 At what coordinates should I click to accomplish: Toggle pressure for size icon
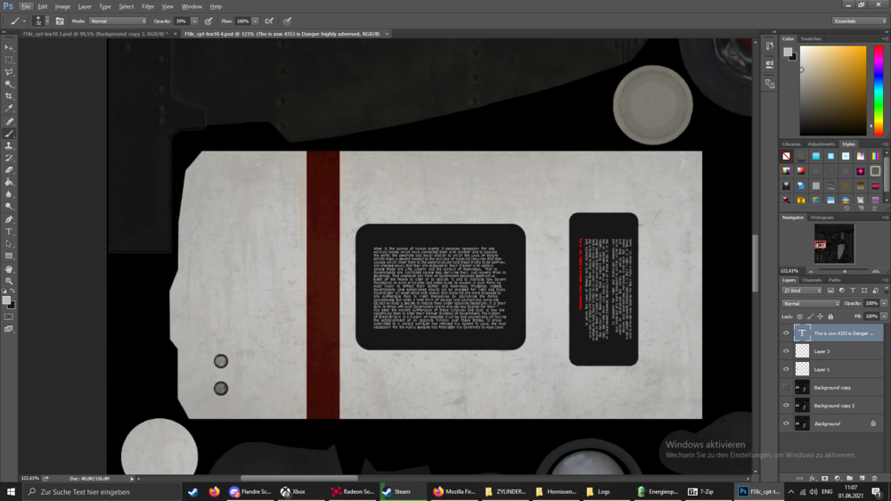[x=288, y=21]
